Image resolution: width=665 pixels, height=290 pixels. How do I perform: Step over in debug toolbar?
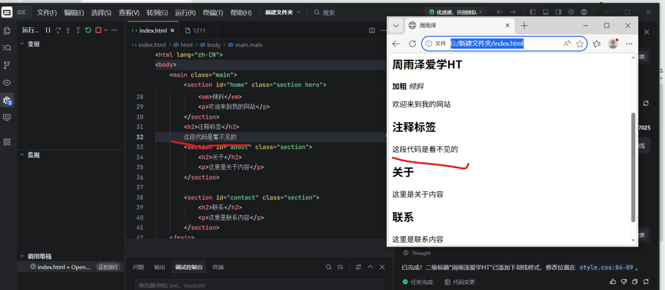[58, 30]
